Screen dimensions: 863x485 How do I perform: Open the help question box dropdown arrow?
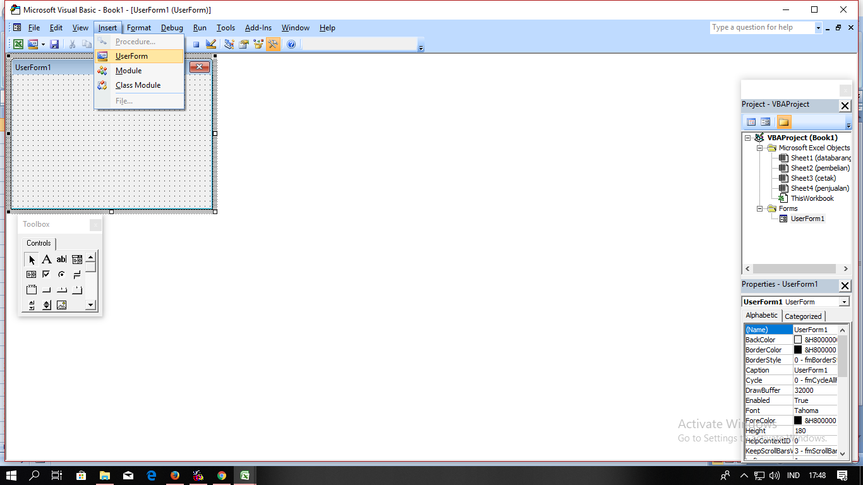(818, 28)
